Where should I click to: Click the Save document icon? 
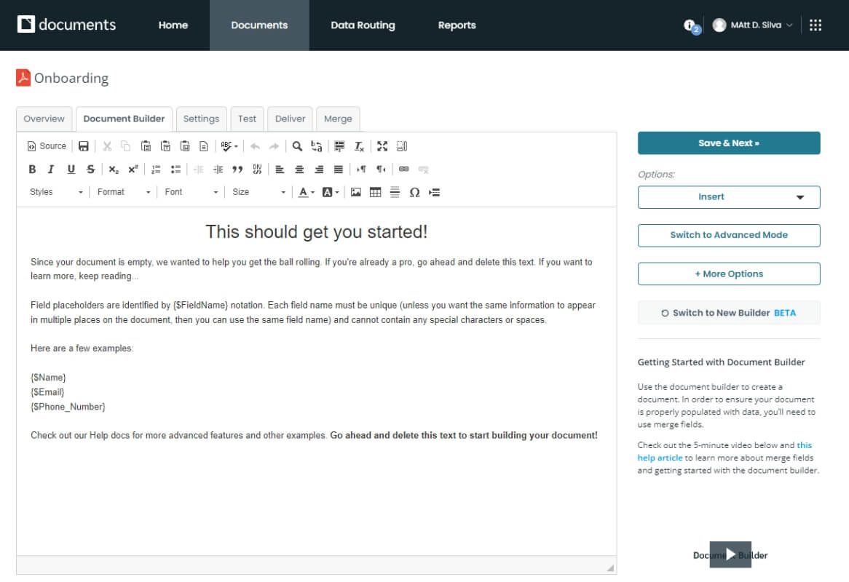[x=83, y=145]
